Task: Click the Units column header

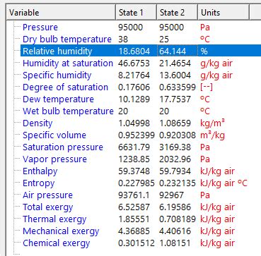Action: pyautogui.click(x=224, y=12)
